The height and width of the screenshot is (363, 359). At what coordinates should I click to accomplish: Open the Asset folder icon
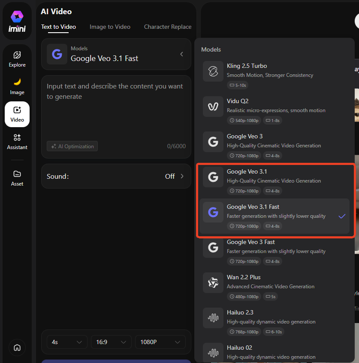pos(17,178)
